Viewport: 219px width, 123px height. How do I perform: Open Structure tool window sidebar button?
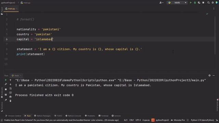click(2, 107)
